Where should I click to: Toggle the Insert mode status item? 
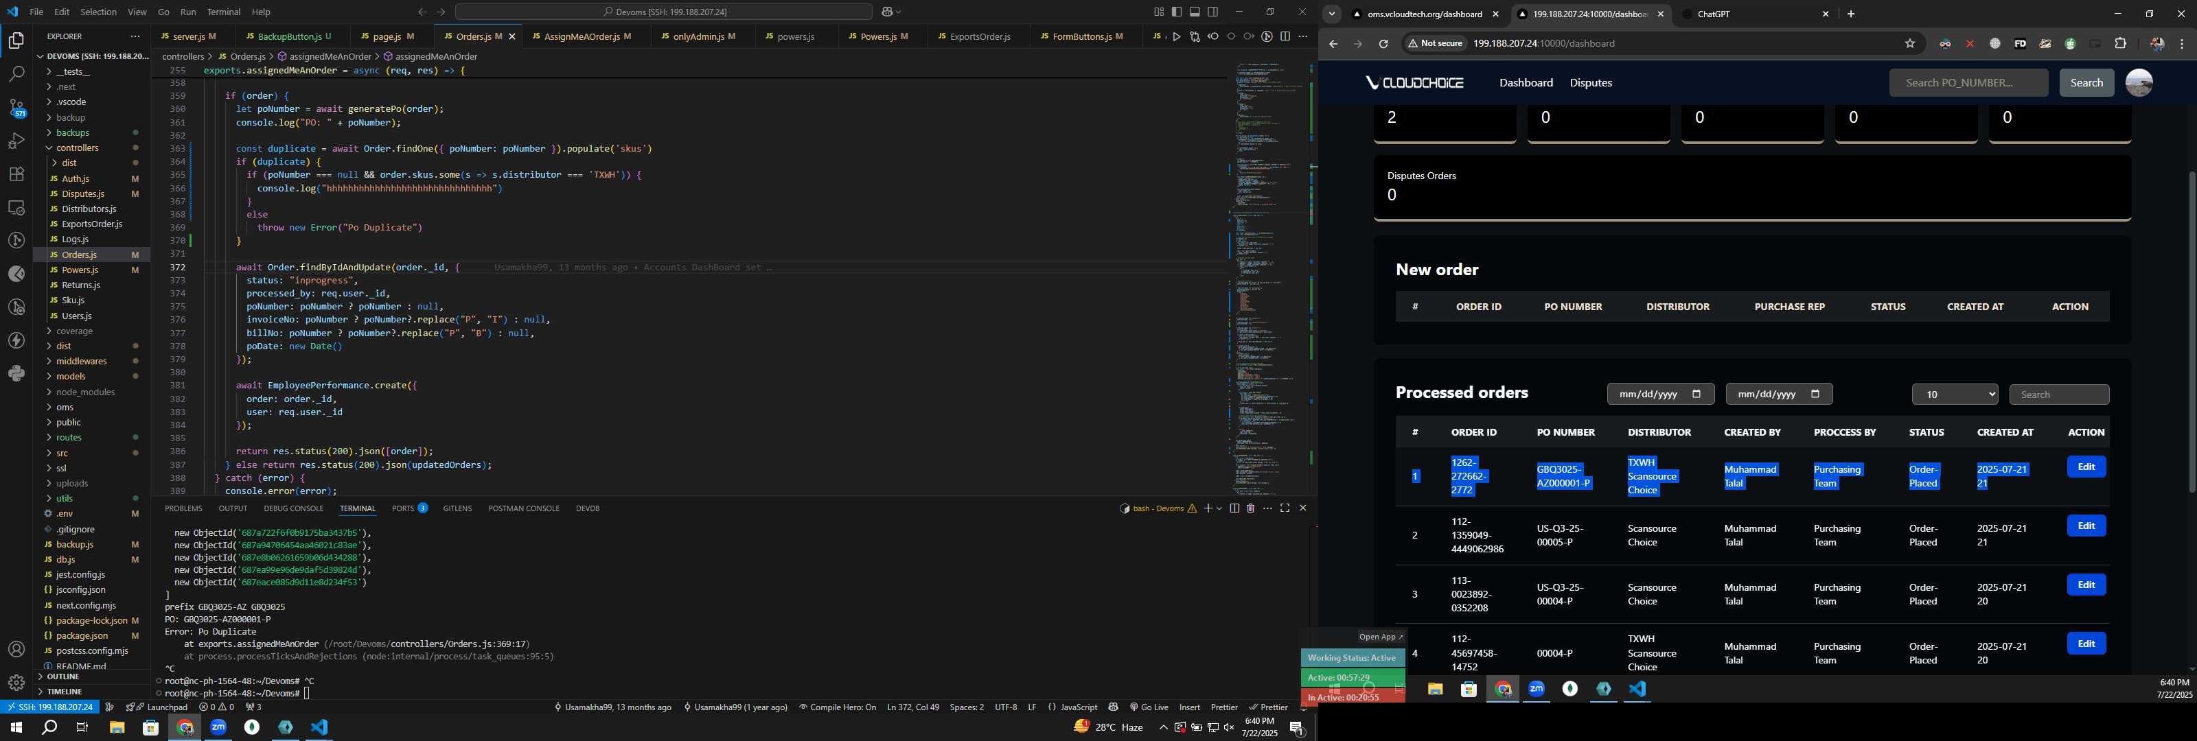[x=1190, y=707]
